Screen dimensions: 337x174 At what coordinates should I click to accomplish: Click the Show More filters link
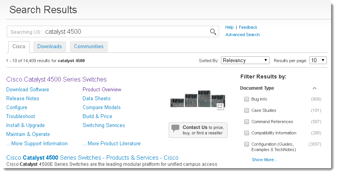click(x=265, y=160)
